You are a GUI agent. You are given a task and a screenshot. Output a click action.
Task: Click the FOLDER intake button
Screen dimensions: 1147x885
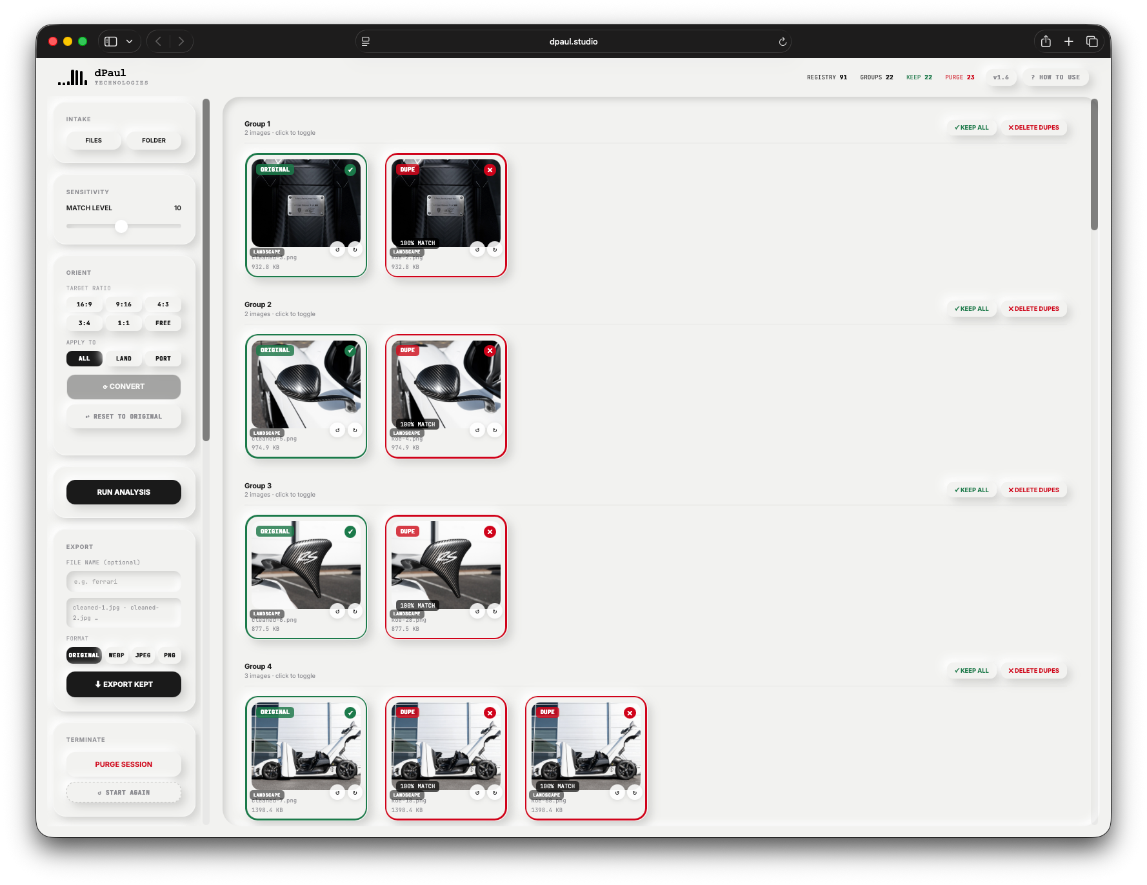[154, 141]
